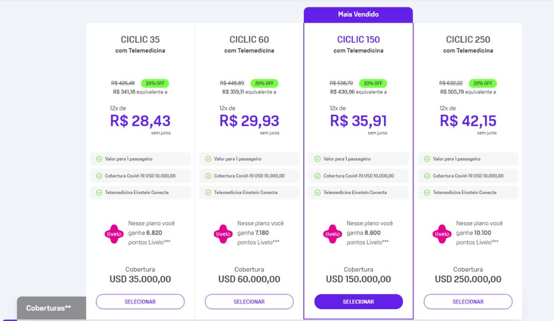Select the CICLIC 35 plan
The width and height of the screenshot is (560, 321).
point(140,302)
